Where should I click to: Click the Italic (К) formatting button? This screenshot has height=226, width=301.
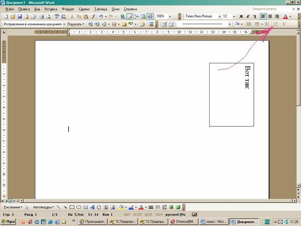[x=248, y=17]
